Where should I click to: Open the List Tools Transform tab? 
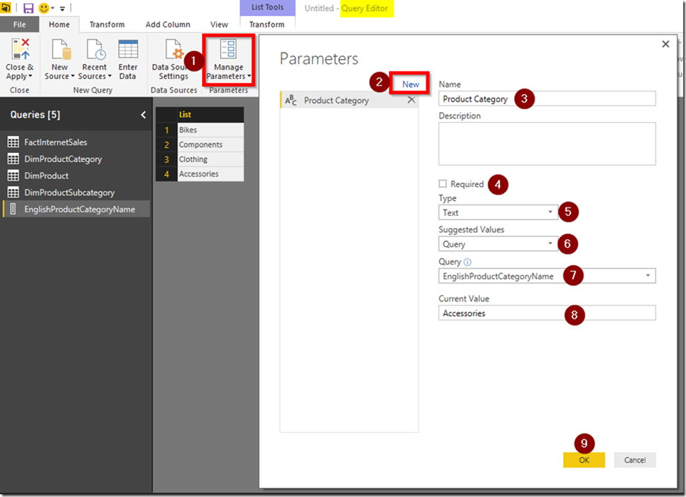267,24
